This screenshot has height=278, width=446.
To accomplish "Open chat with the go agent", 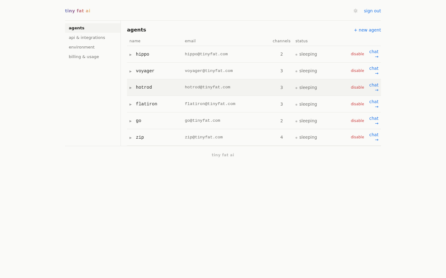I will pyautogui.click(x=374, y=120).
